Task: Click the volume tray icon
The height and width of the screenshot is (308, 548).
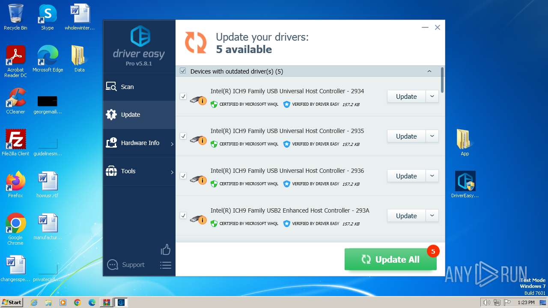Action: 486,302
